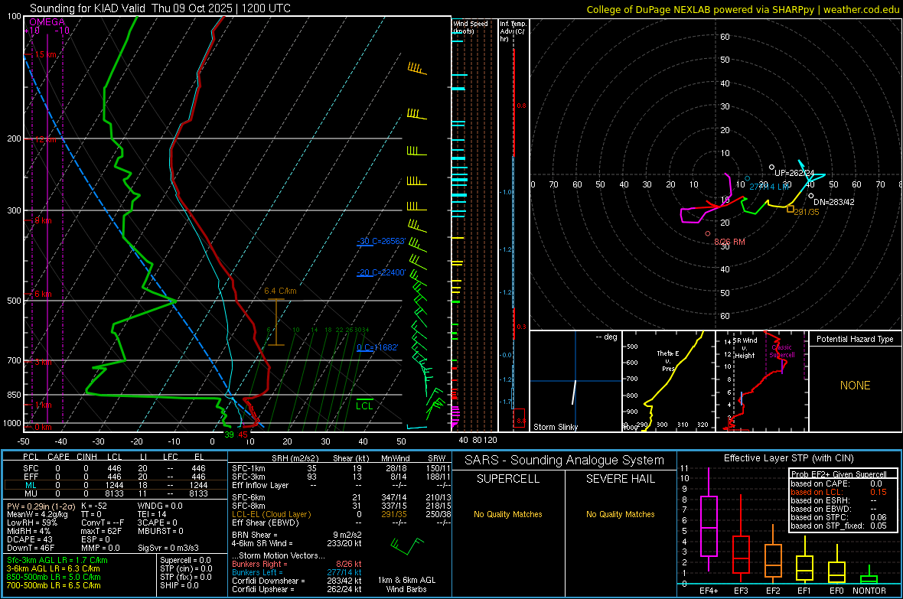Select the Sfc-3km AGL LR = 1.7 C/km line
The width and height of the screenshot is (903, 599).
tap(57, 560)
